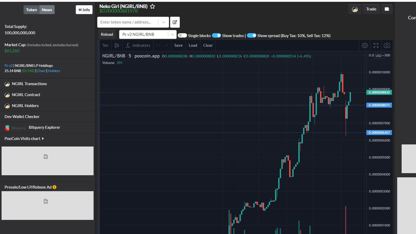Click the Reload button above the chart
Image resolution: width=416 pixels, height=234 pixels.
coord(107,34)
